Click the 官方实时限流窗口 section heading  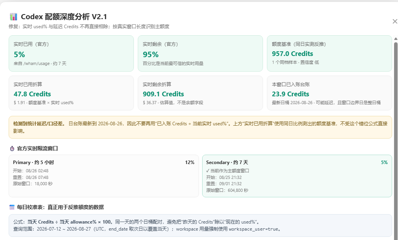[x=38, y=149]
